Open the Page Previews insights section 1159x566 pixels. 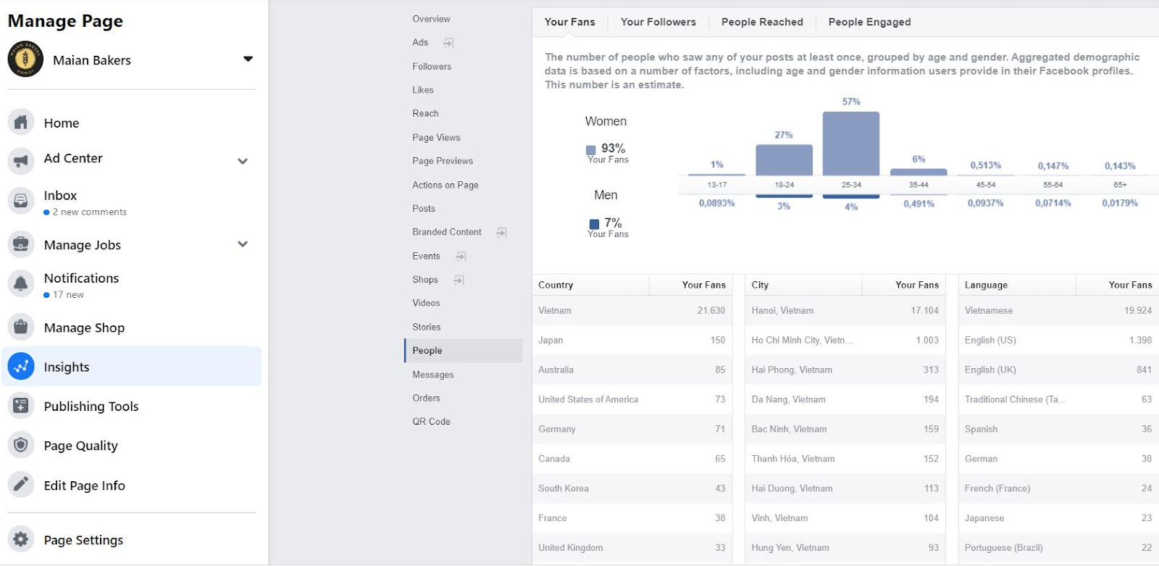tap(443, 161)
